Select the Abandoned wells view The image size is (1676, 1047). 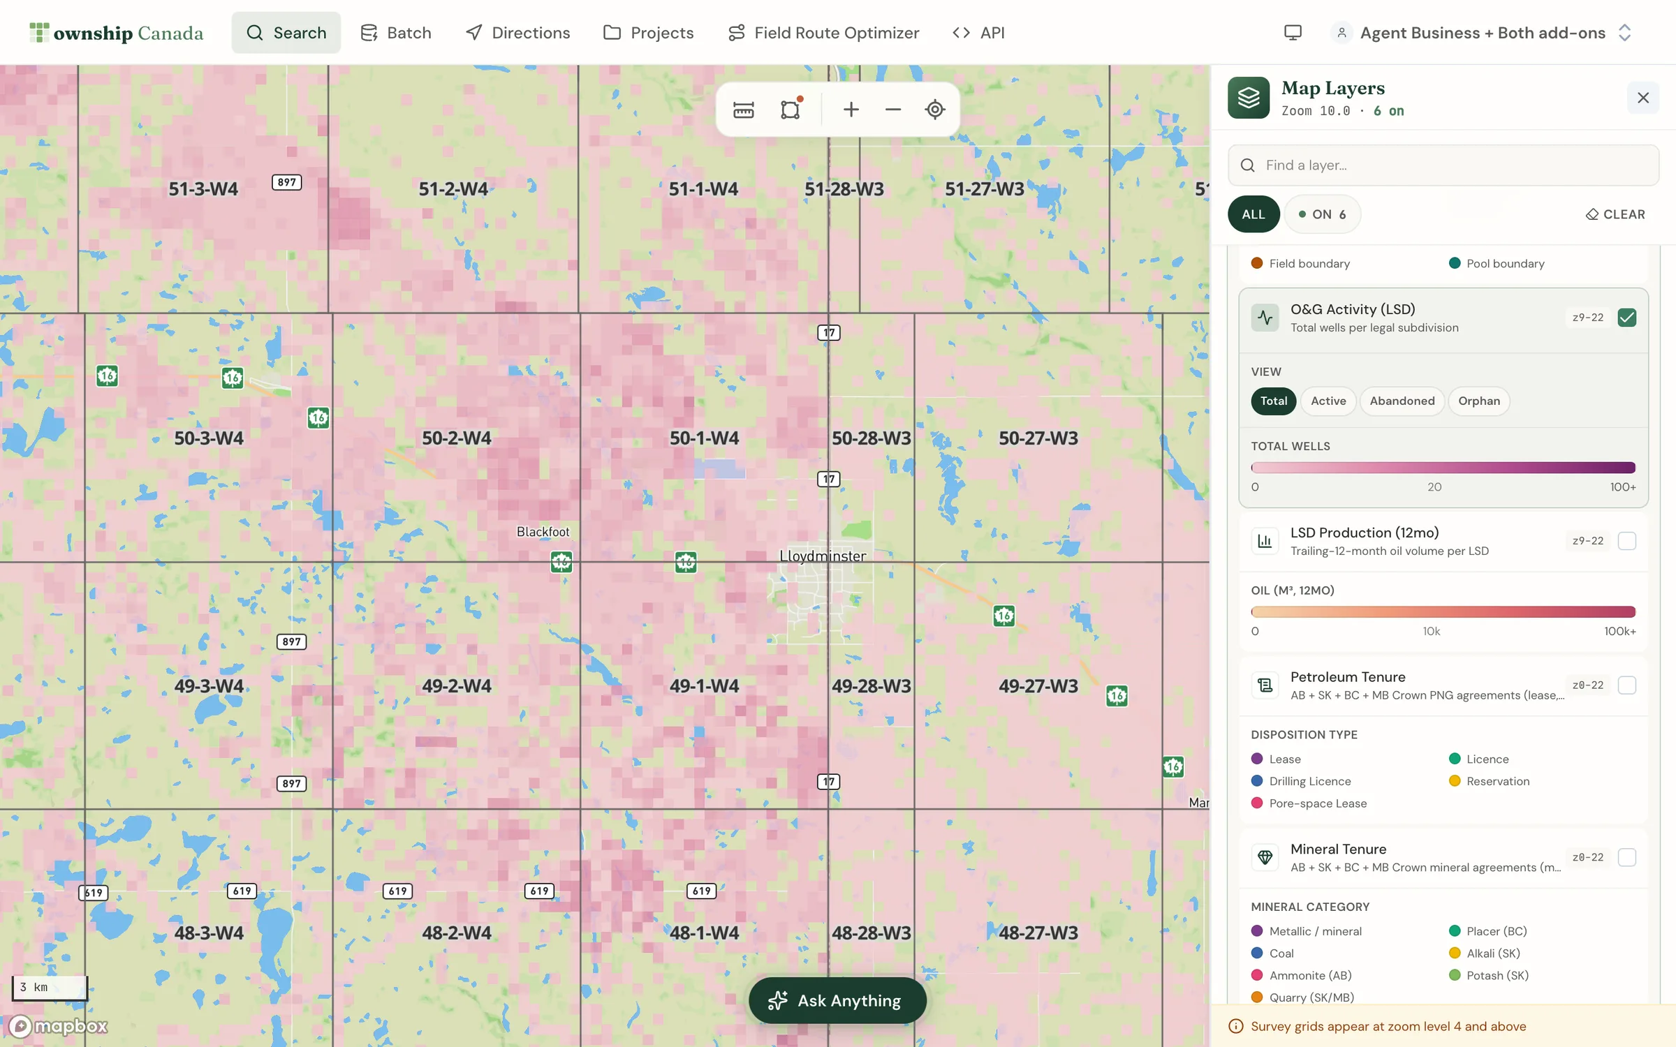point(1402,401)
